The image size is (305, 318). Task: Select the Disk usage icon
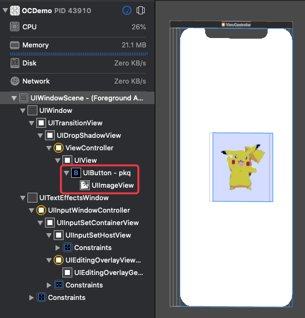(15, 63)
